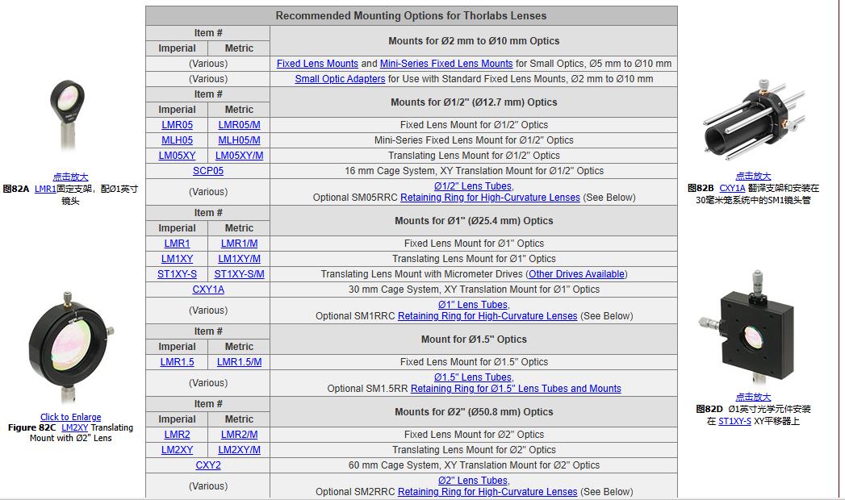Open the LM05XY/M item link
The image size is (845, 500).
(239, 156)
